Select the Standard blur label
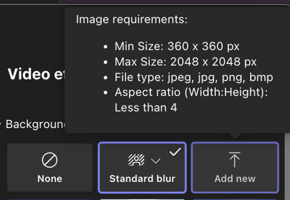The image size is (290, 200). 142,178
